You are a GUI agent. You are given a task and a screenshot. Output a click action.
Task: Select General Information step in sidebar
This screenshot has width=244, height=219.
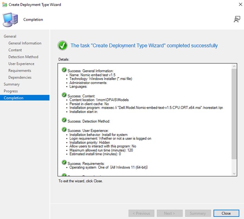(25, 43)
